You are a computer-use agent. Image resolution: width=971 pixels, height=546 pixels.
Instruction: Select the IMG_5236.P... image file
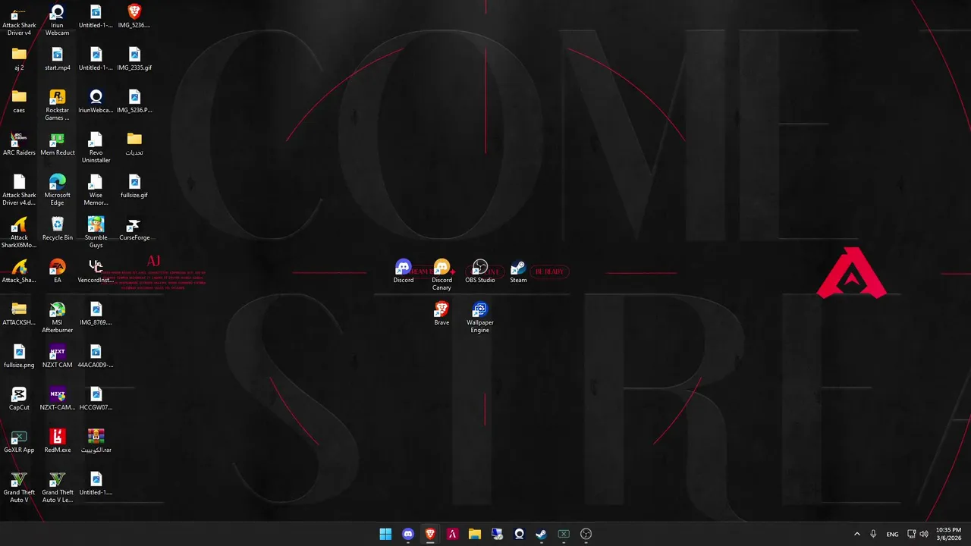coord(134,102)
